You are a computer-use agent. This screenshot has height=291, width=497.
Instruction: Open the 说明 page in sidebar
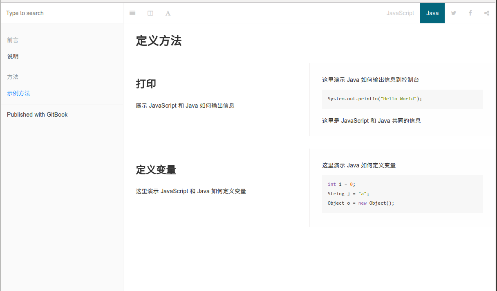13,56
